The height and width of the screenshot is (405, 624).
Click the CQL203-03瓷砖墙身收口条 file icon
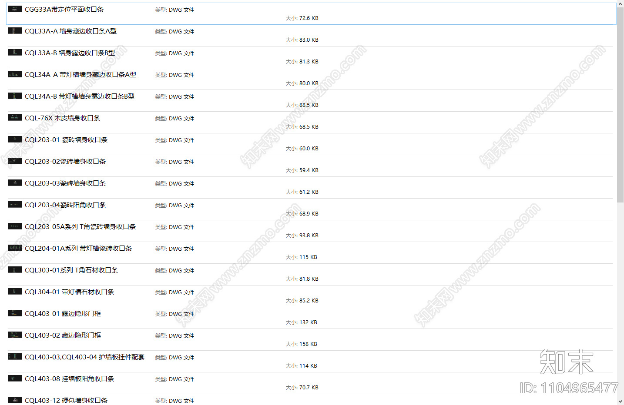pos(15,183)
